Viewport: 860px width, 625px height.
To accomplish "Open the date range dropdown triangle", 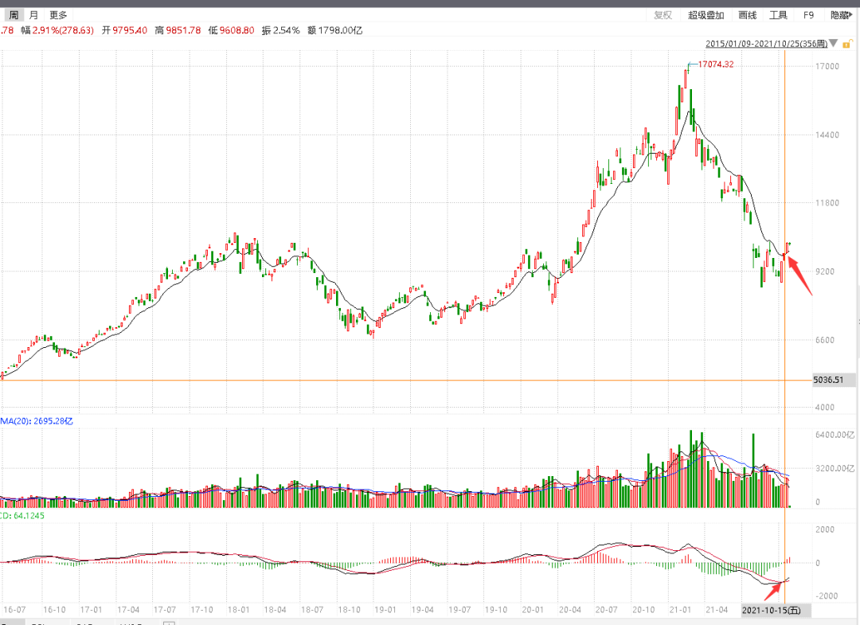I will click(833, 43).
